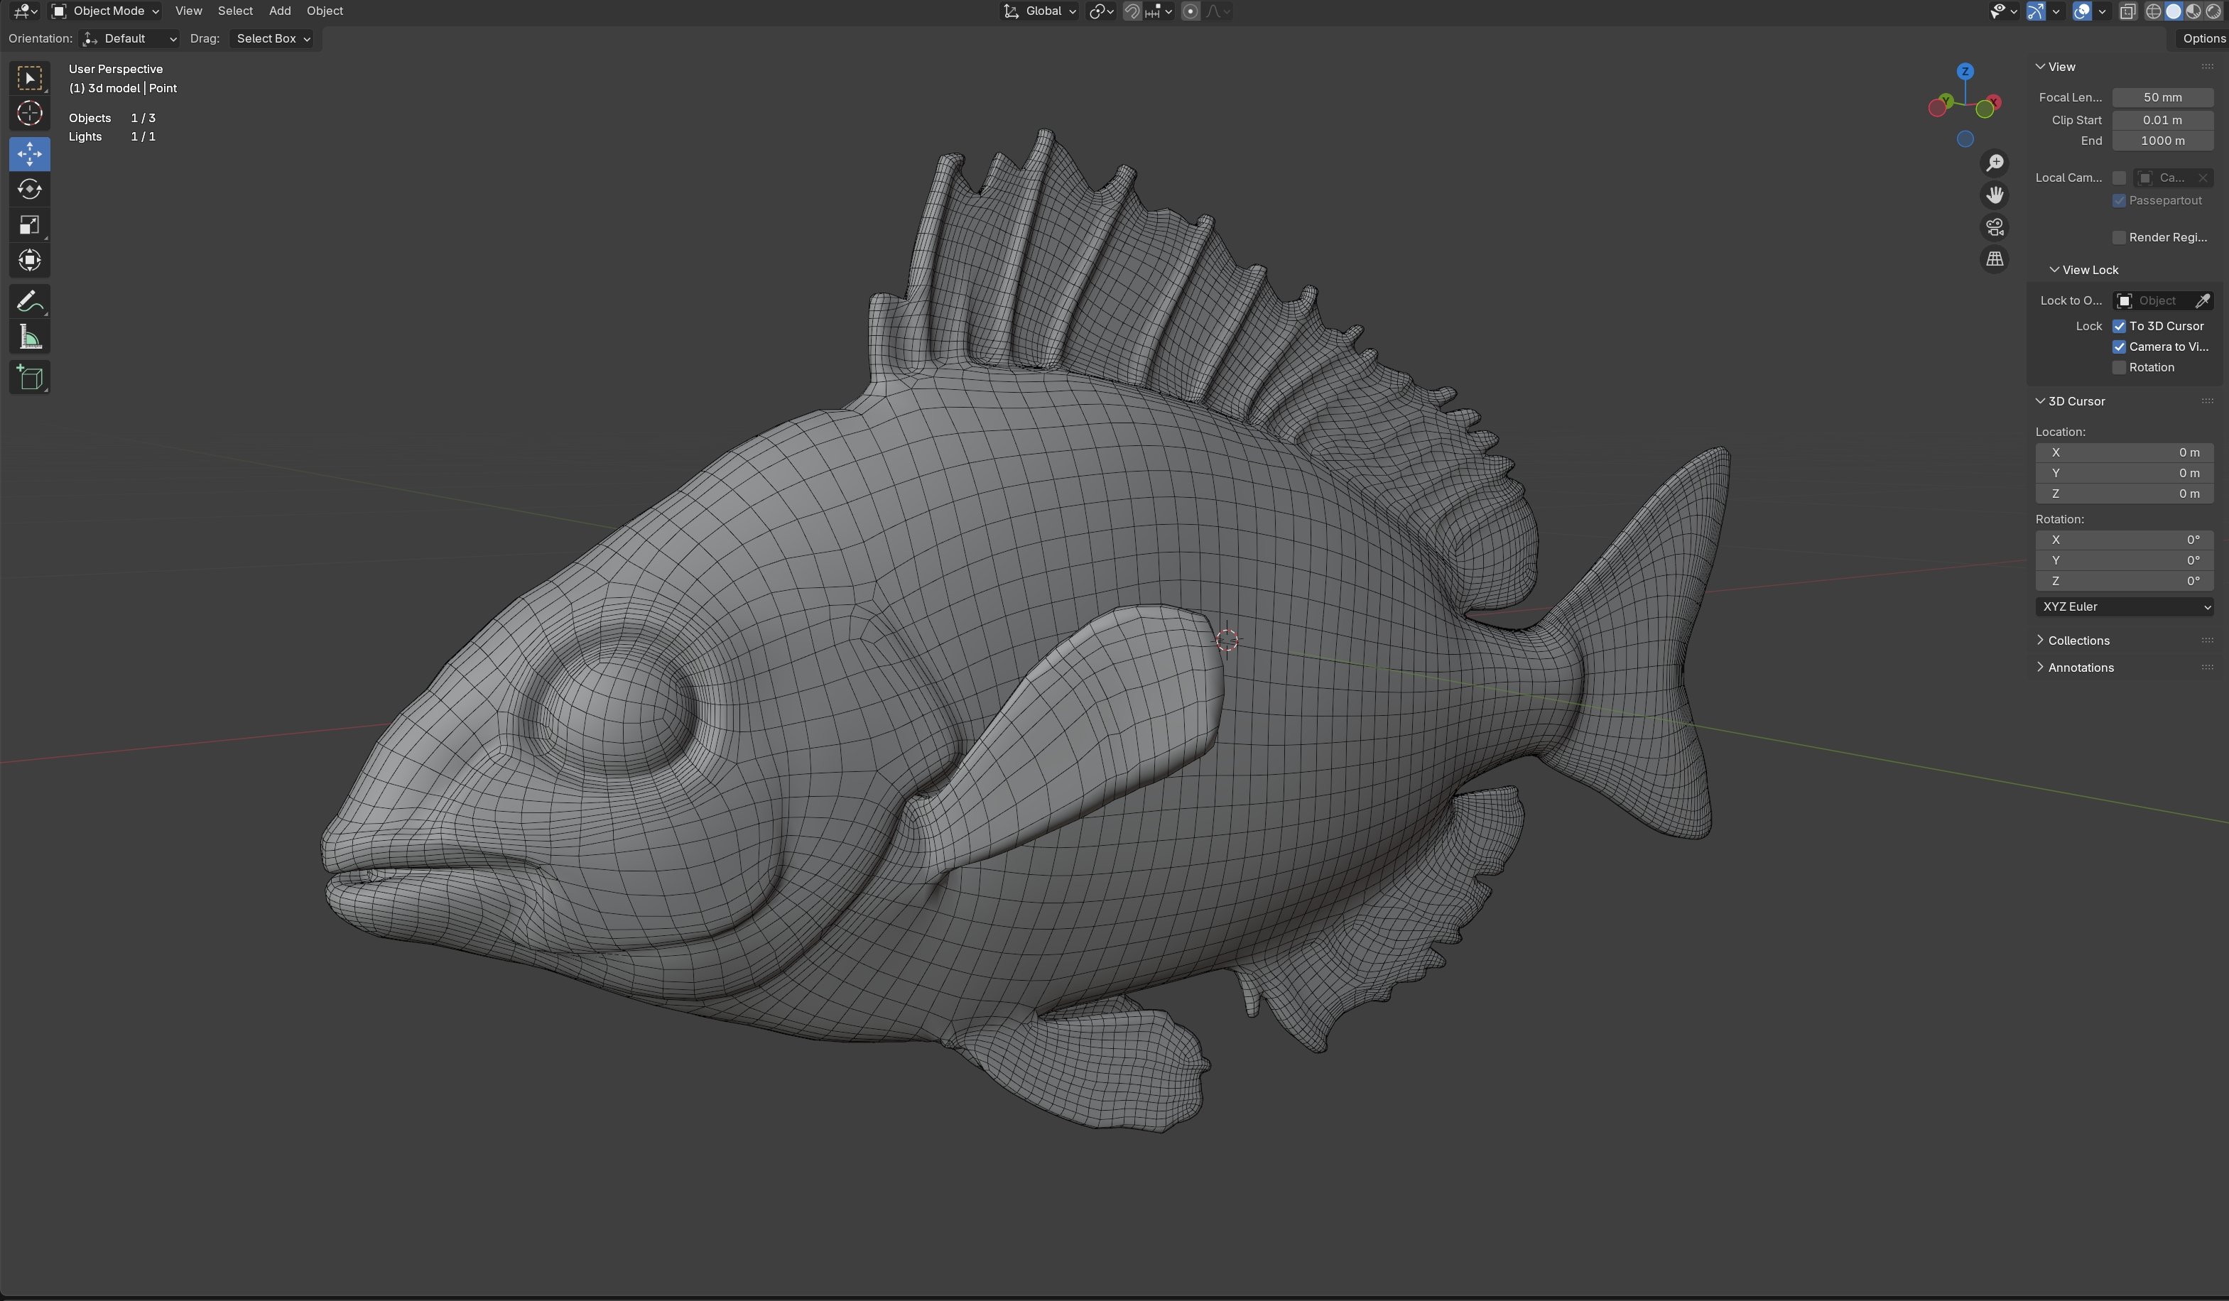The image size is (2229, 1301).
Task: Open the Select menu
Action: click(x=235, y=11)
